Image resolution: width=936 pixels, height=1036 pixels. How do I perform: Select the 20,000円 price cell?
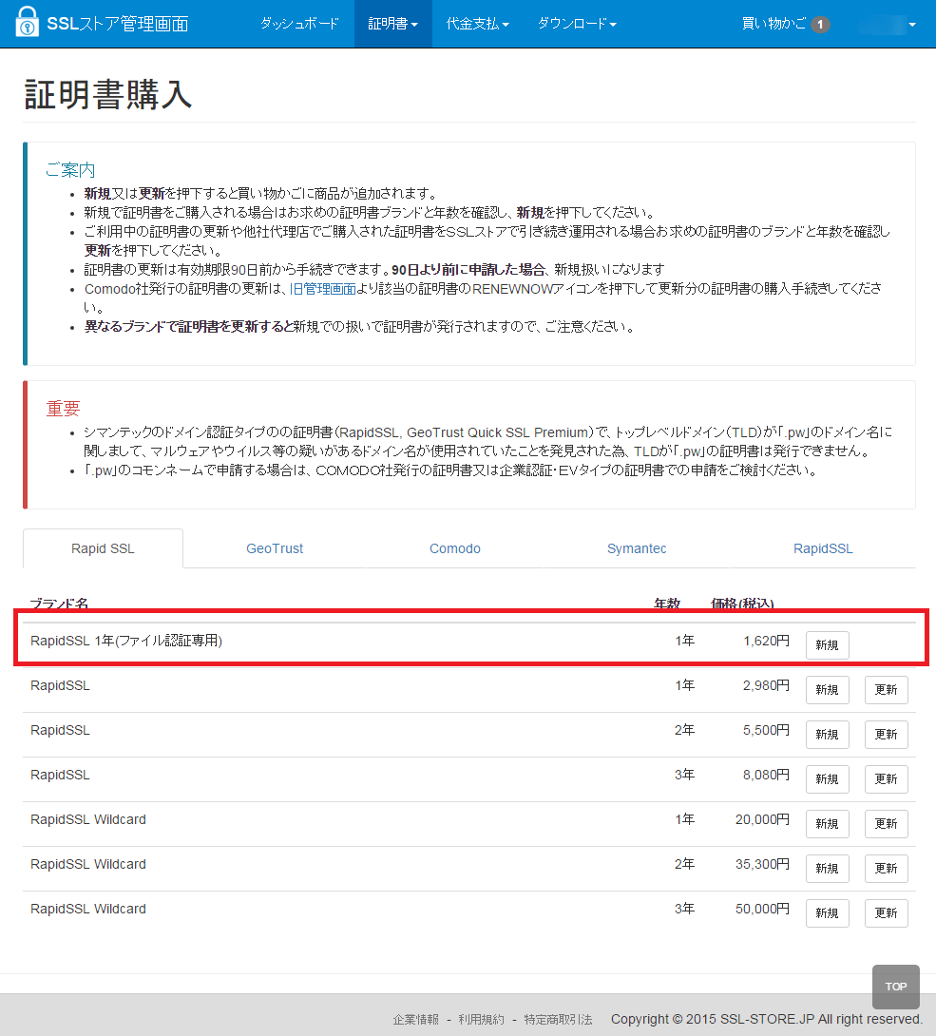point(762,819)
